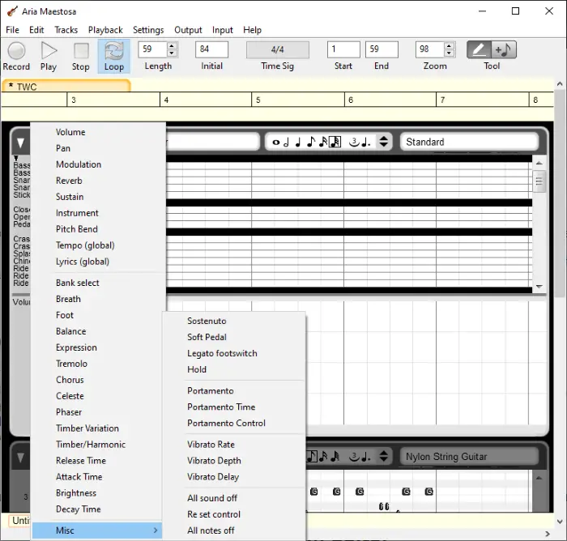Click the main window scroll down arrow
The width and height of the screenshot is (567, 541).
560,522
